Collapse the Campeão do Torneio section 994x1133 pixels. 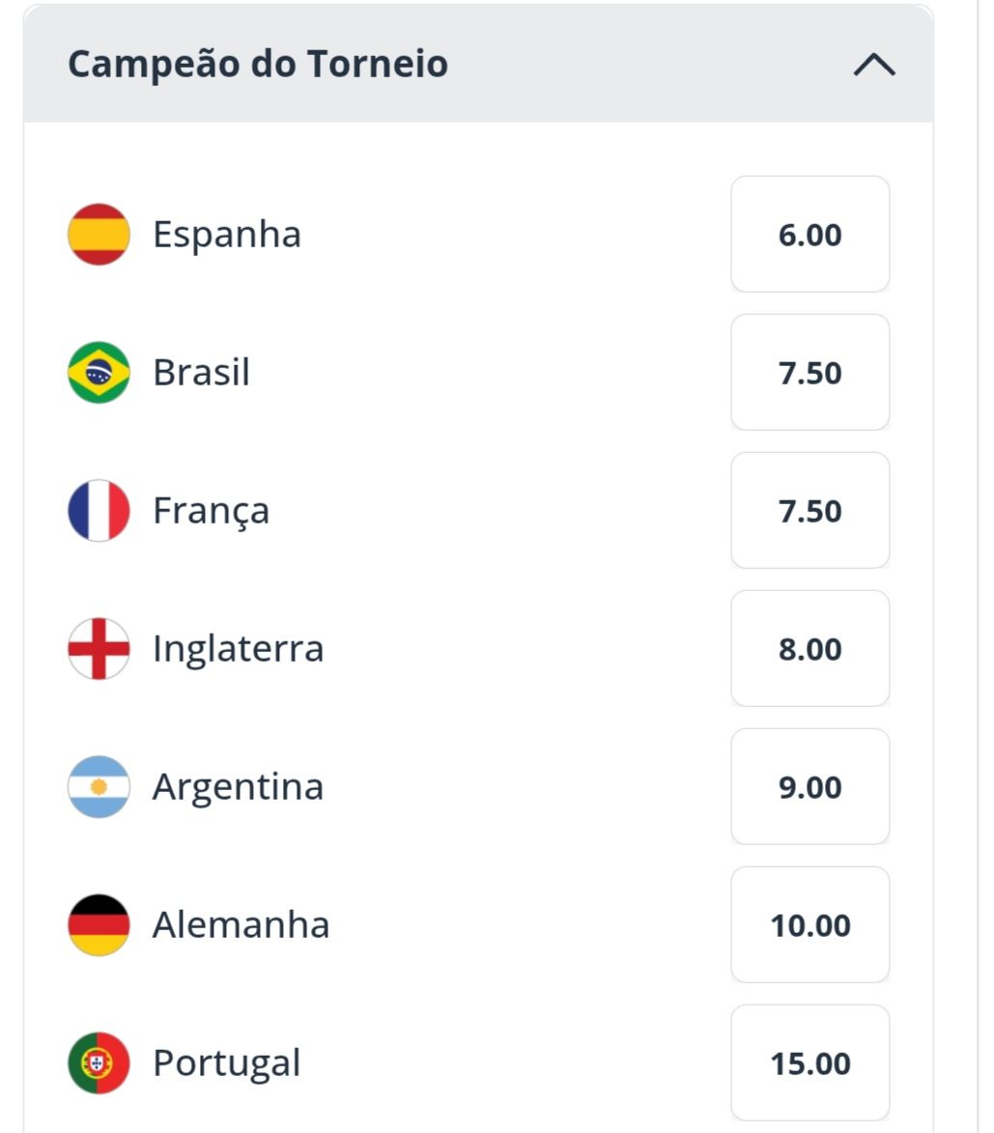tap(874, 65)
